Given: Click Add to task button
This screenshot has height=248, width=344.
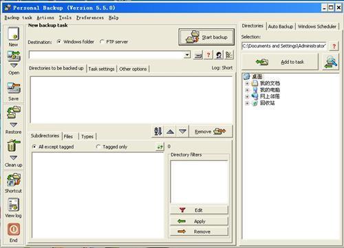Looking at the screenshot, I should click(280, 62).
